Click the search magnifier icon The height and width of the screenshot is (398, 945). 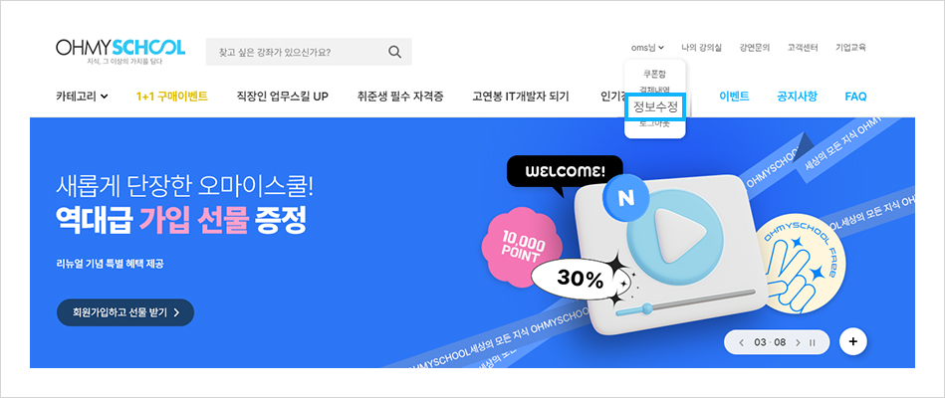pyautogui.click(x=394, y=52)
